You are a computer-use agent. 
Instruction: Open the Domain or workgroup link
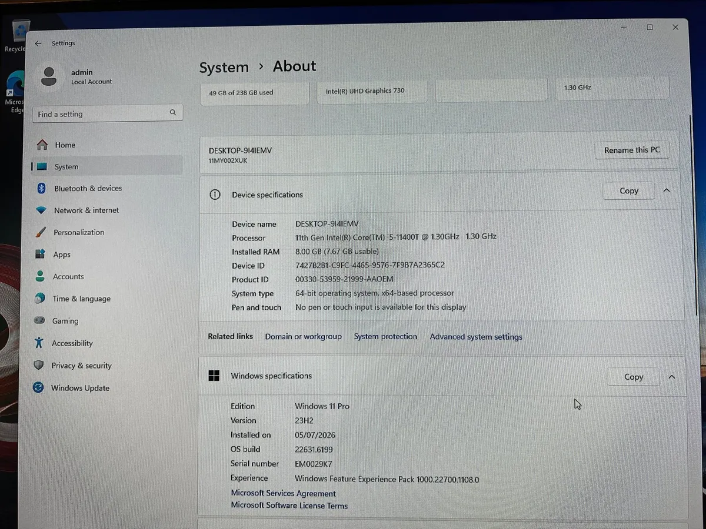click(303, 336)
